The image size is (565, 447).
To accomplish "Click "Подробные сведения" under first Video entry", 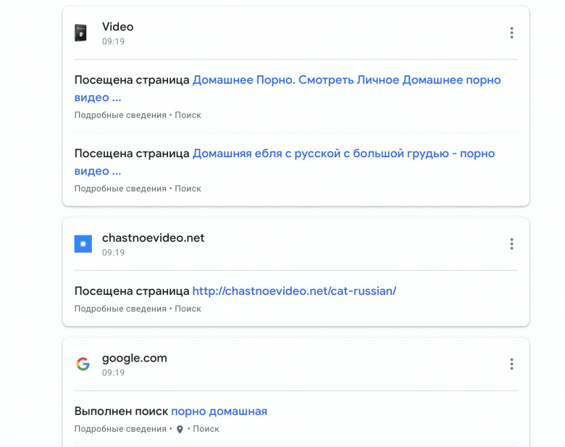I will tap(120, 115).
